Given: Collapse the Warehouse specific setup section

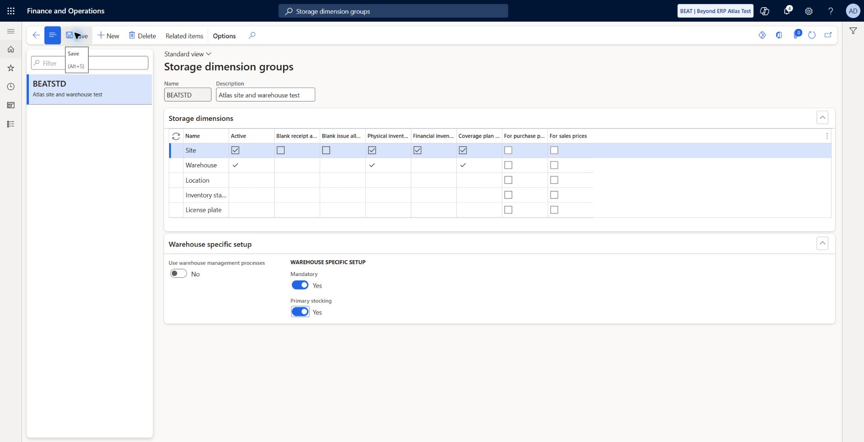Looking at the screenshot, I should (823, 244).
